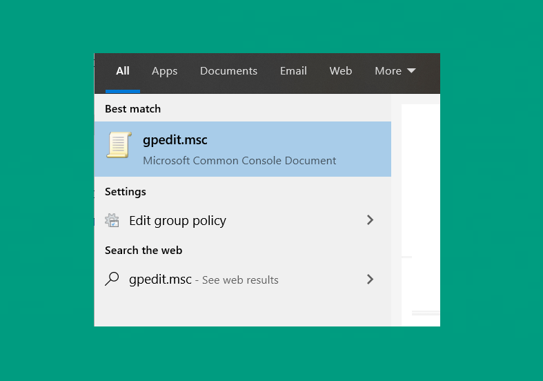Screen dimensions: 543x381
Task: Select the gpedit.msc best match title
Action: (x=175, y=140)
